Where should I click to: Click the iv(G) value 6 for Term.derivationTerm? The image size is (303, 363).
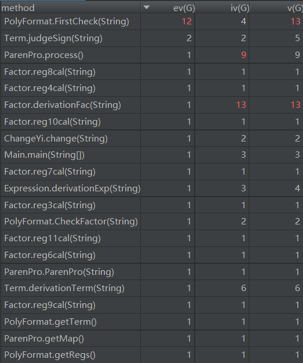pos(243,288)
